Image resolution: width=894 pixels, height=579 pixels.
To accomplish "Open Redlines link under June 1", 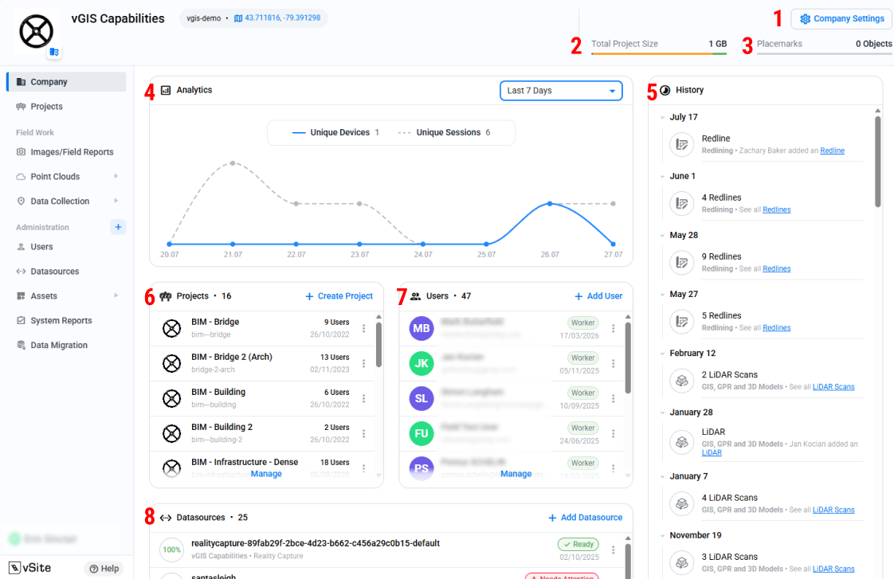I will (777, 209).
